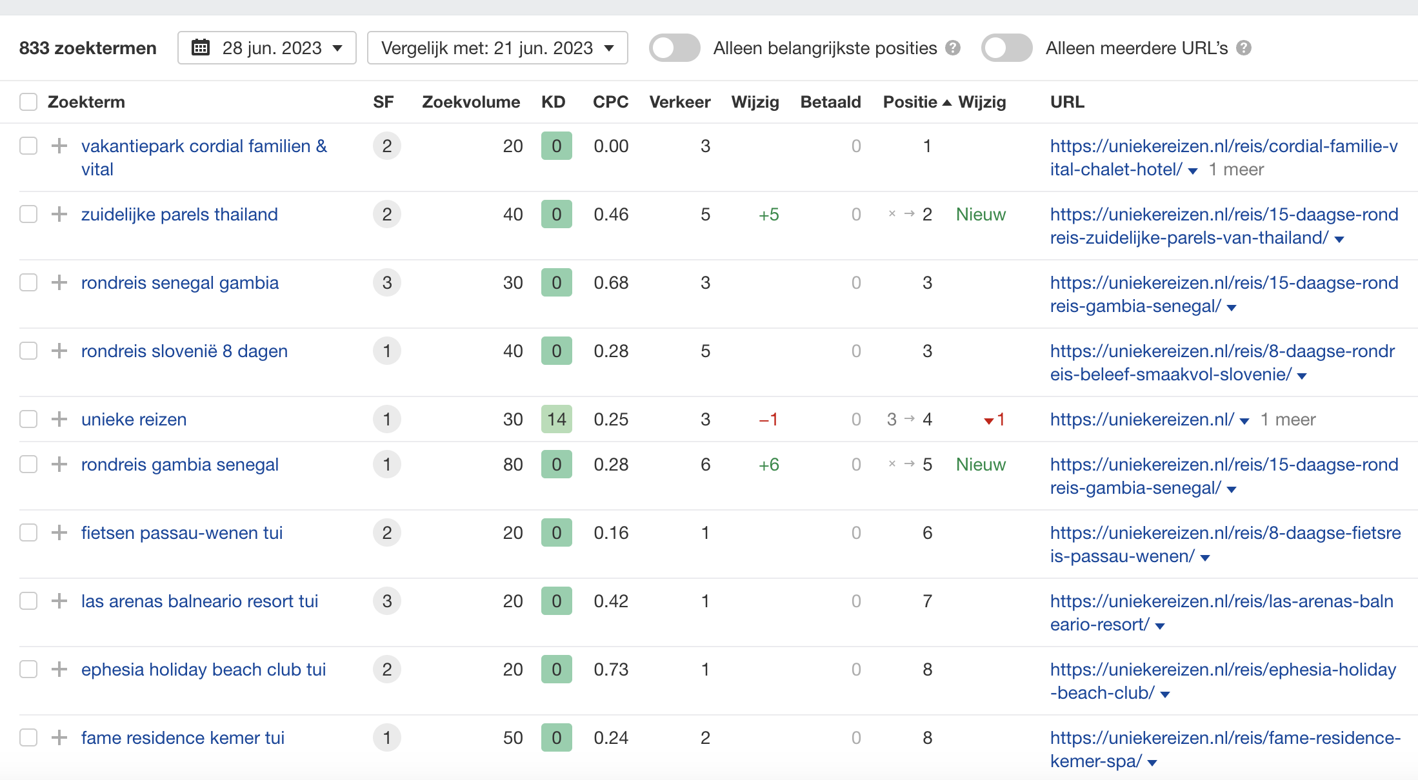Image resolution: width=1418 pixels, height=780 pixels.
Task: Click help icon for Alleen meerdere URL's
Action: click(1244, 48)
